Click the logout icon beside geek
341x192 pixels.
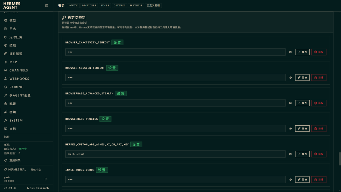[x=46, y=179]
